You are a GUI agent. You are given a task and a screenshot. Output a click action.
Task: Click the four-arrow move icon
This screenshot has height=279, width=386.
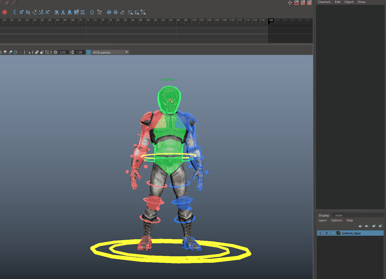[290, 3]
